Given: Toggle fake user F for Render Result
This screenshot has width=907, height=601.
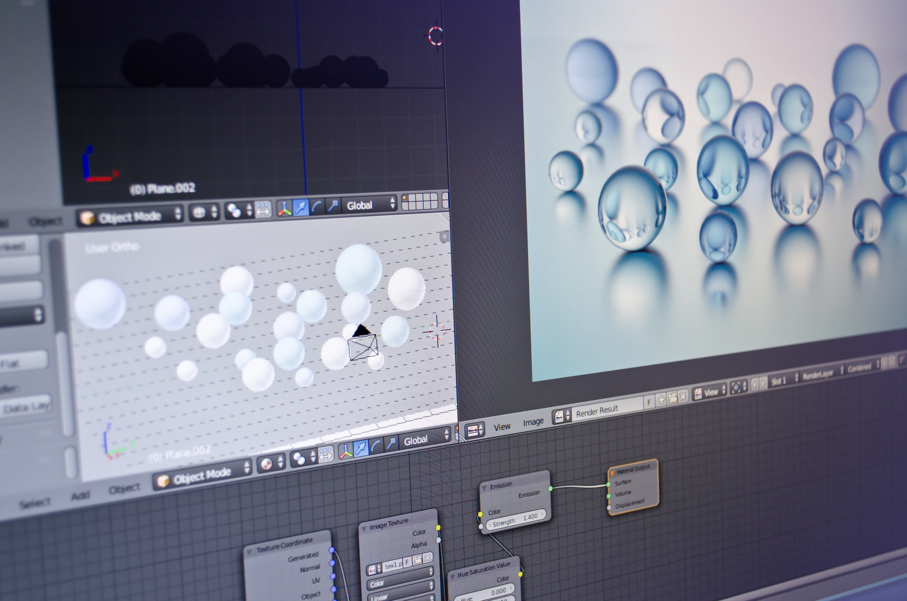Looking at the screenshot, I should point(649,402).
